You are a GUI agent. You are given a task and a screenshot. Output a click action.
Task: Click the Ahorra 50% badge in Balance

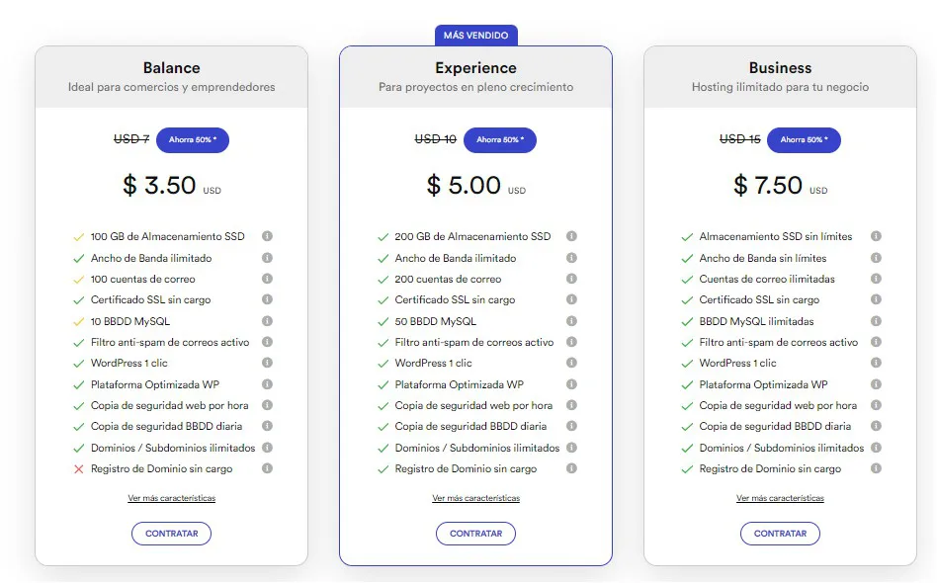194,139
